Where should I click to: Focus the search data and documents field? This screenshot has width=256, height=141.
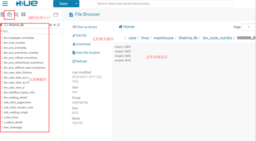164,4
